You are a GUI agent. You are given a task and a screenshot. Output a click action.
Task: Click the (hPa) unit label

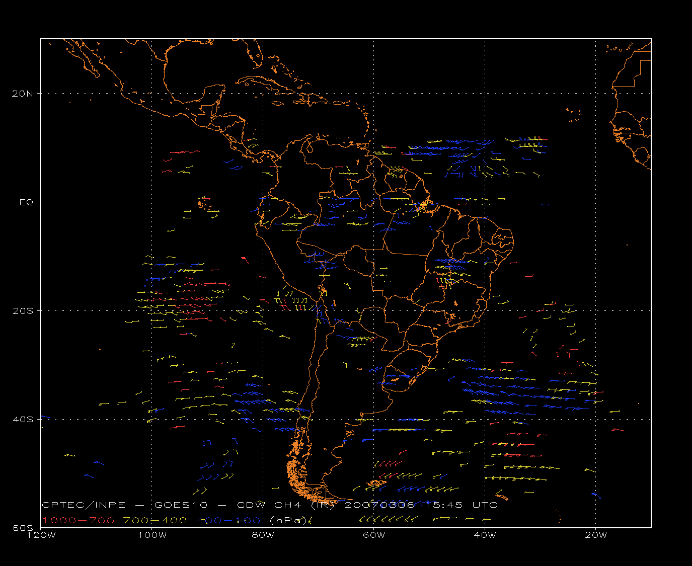point(289,520)
